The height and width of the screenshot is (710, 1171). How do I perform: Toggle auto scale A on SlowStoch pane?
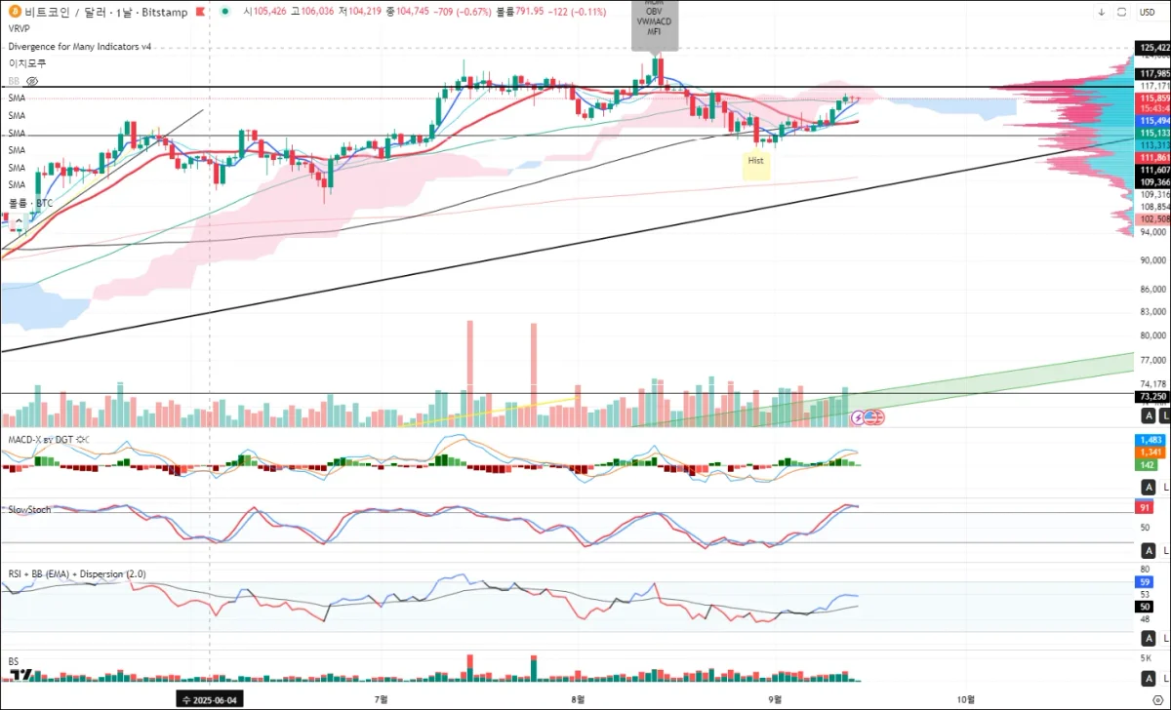coord(1150,551)
